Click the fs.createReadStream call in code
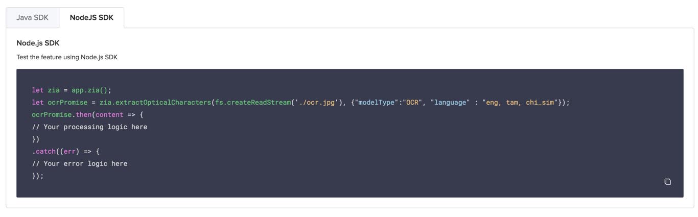The width and height of the screenshot is (698, 217). 252,103
